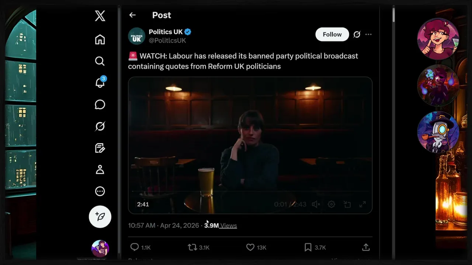Go to Home in the sidebar
The image size is (472, 265).
pyautogui.click(x=100, y=39)
